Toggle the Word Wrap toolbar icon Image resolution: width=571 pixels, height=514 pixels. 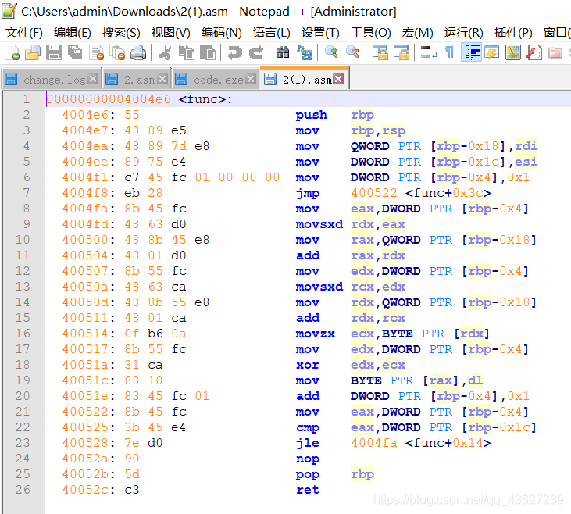coord(429,52)
